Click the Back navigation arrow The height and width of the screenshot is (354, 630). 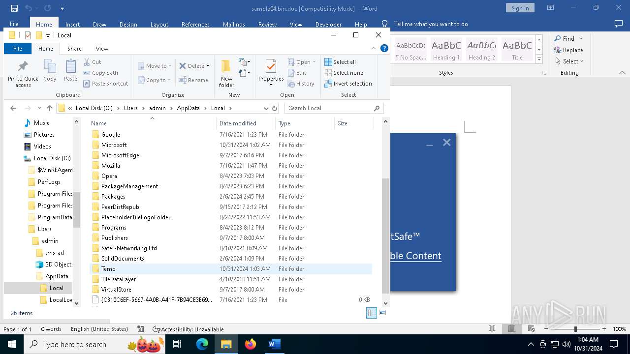13,108
